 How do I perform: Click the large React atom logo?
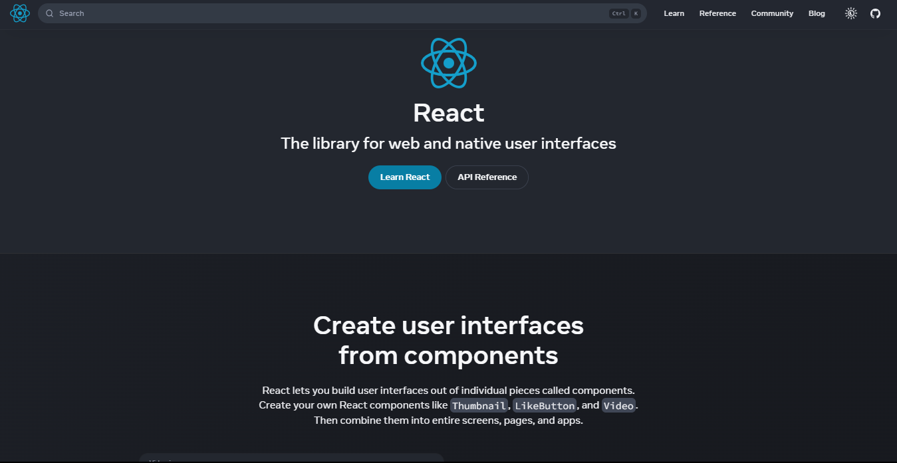(x=449, y=63)
